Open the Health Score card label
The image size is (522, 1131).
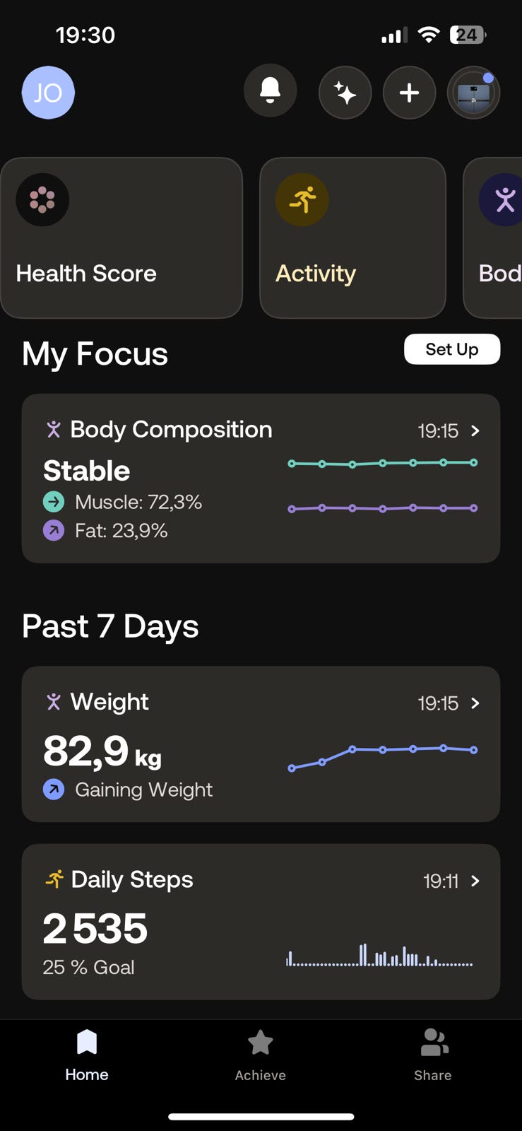tap(86, 274)
